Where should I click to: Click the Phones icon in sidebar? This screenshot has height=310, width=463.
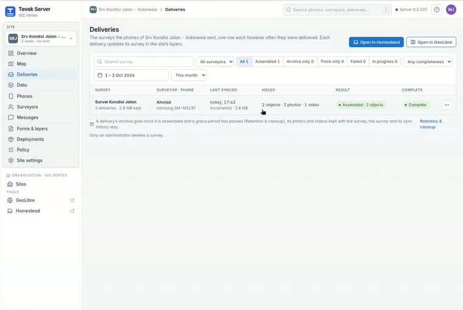11,96
